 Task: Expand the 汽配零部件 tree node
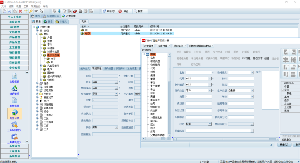pyautogui.click(x=41, y=66)
